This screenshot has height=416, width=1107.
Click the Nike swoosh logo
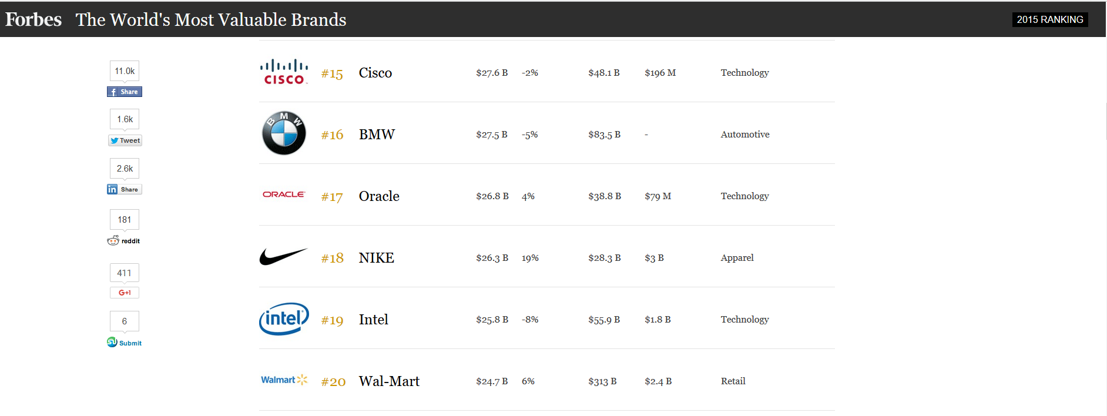click(283, 257)
